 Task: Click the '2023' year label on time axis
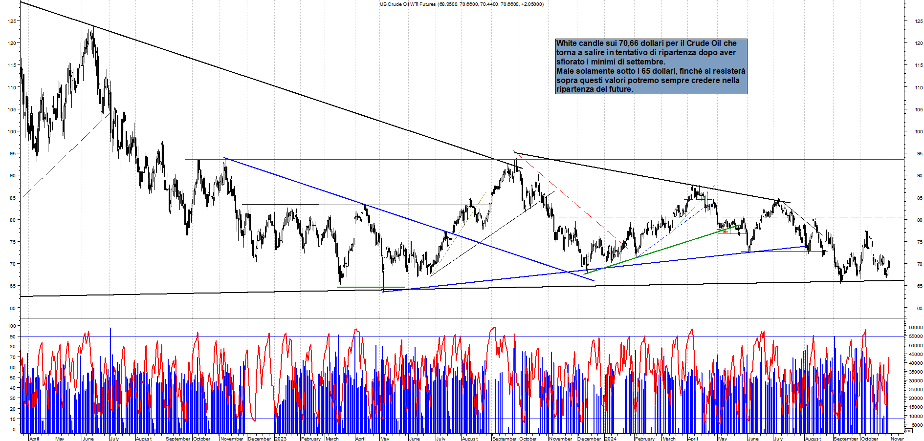[281, 439]
